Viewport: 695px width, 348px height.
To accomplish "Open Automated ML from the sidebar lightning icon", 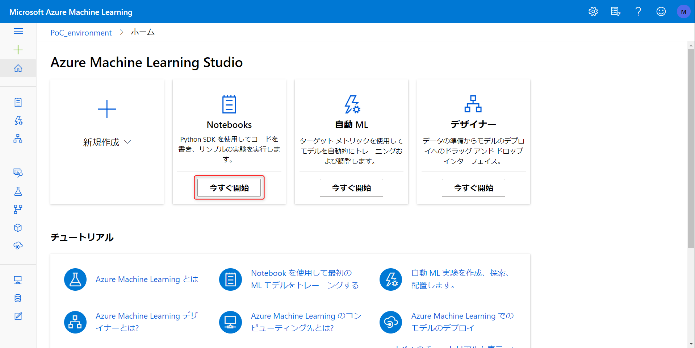I will [x=18, y=121].
